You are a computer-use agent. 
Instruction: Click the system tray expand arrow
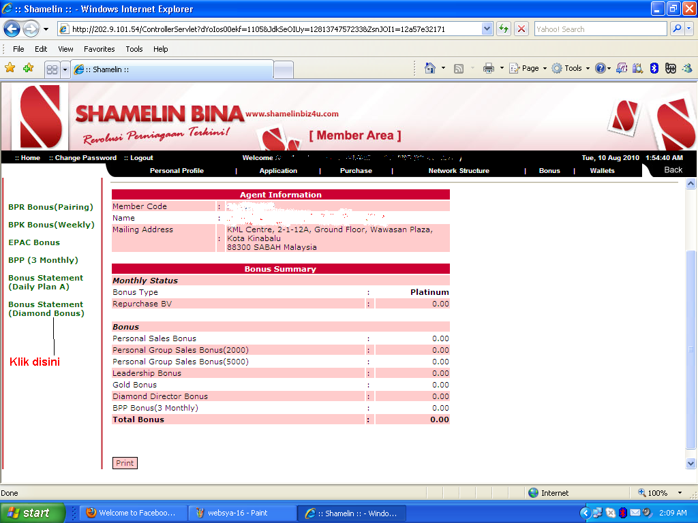coord(585,513)
